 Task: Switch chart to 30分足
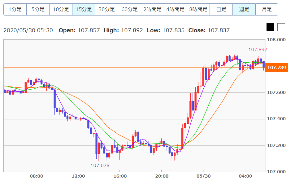coord(107,9)
